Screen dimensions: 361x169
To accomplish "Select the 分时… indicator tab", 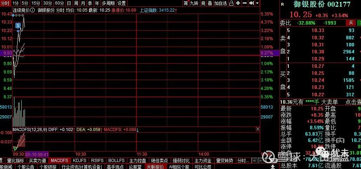I will pos(243,161).
